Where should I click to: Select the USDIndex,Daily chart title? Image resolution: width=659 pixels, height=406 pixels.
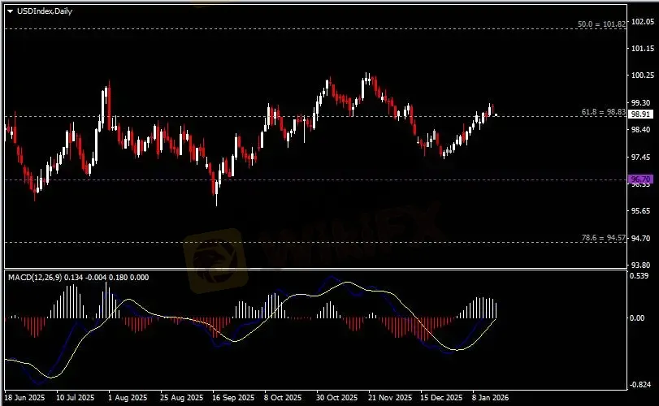(x=45, y=11)
